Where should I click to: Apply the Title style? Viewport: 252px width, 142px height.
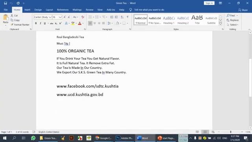(x=197, y=20)
